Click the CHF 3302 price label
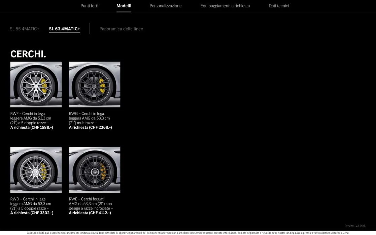 [x=32, y=213]
